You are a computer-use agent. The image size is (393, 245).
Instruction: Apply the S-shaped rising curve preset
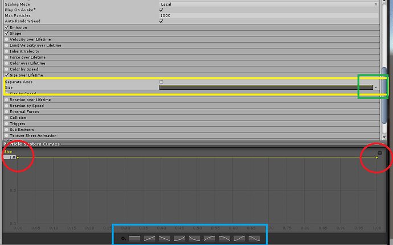[239, 239]
